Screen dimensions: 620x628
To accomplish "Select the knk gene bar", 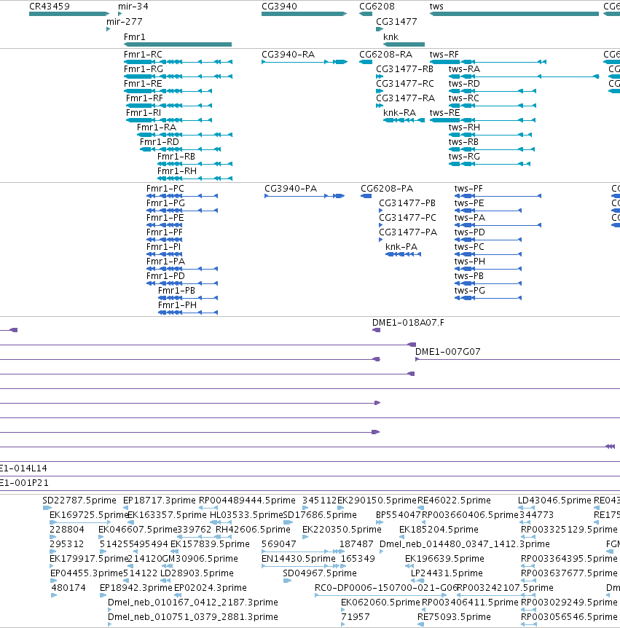I will tap(404, 44).
